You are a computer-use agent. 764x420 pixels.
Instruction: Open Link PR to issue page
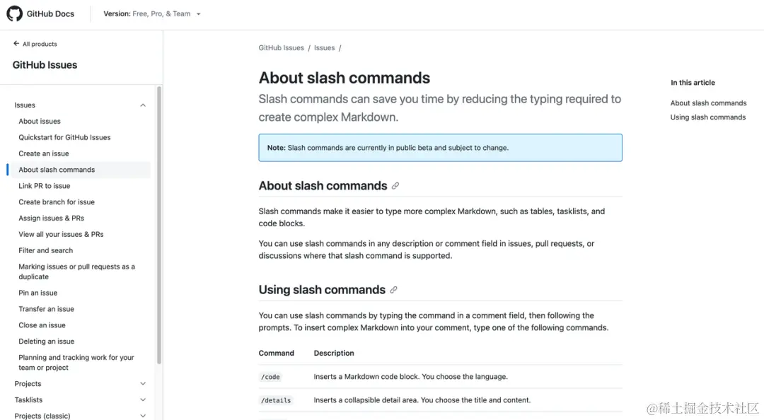pos(45,186)
